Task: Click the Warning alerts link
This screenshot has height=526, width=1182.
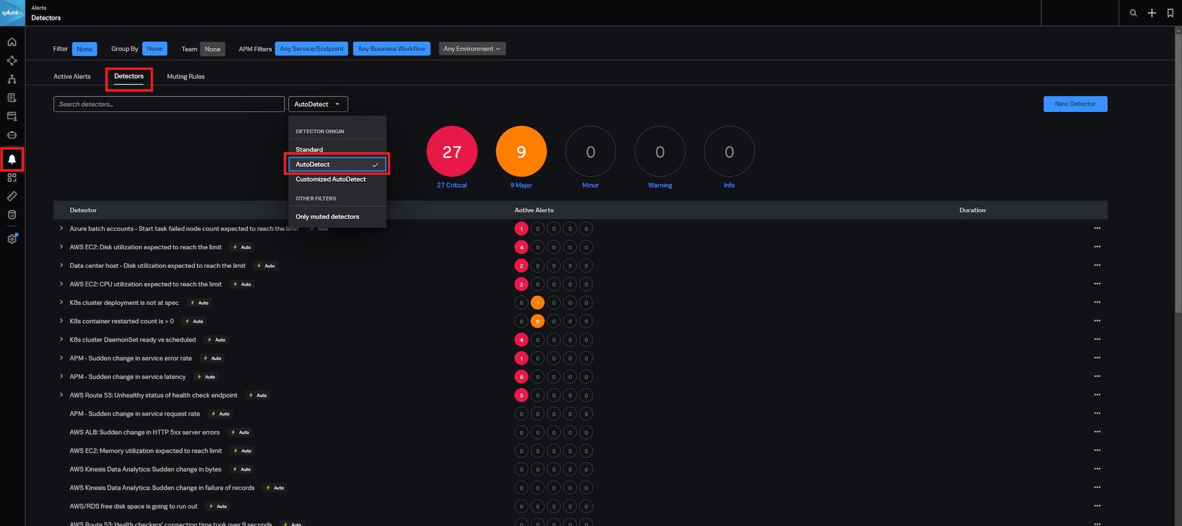Action: [x=660, y=185]
